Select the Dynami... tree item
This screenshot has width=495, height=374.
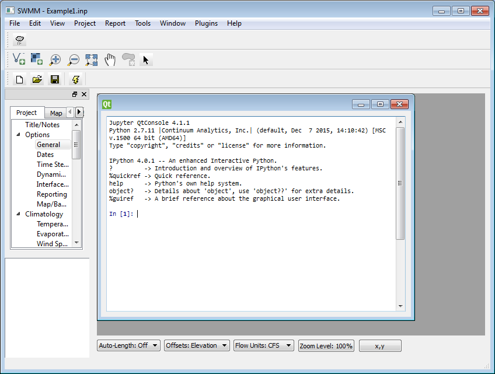click(51, 174)
